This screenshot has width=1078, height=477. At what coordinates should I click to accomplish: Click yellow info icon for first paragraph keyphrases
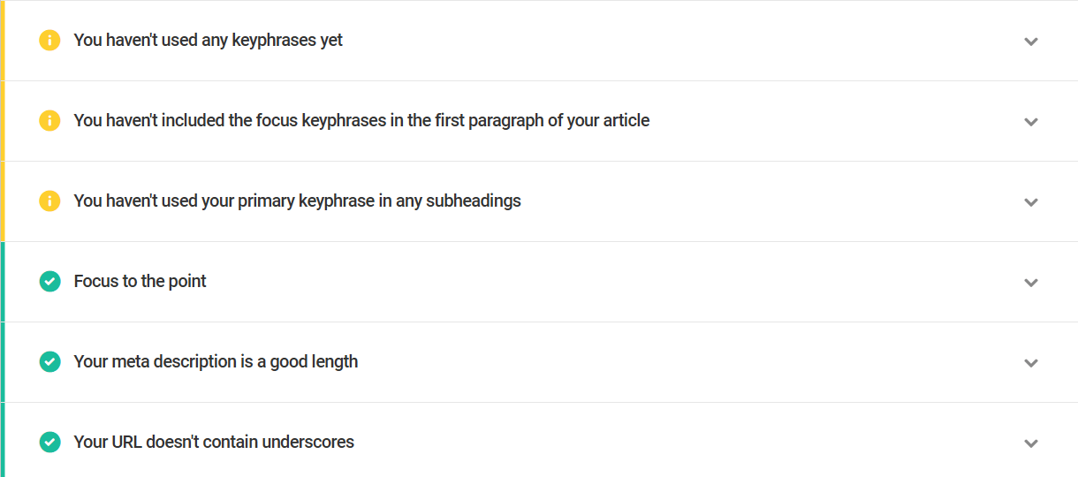coord(49,121)
